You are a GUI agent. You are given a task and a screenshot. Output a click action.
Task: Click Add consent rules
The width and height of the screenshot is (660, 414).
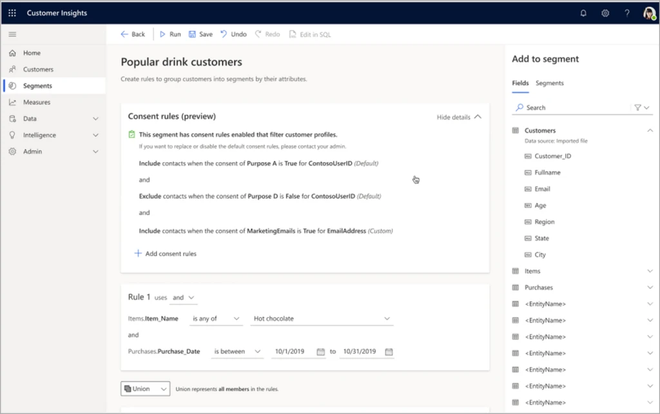point(165,254)
